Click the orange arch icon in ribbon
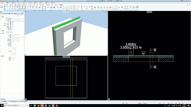The image size is (191, 107). click(x=48, y=7)
